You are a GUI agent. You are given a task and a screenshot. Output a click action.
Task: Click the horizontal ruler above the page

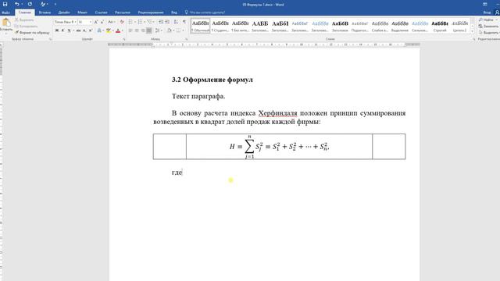pyautogui.click(x=264, y=44)
